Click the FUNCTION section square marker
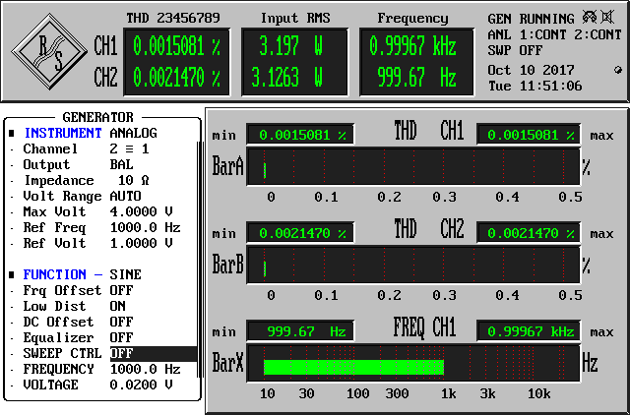 (12, 274)
